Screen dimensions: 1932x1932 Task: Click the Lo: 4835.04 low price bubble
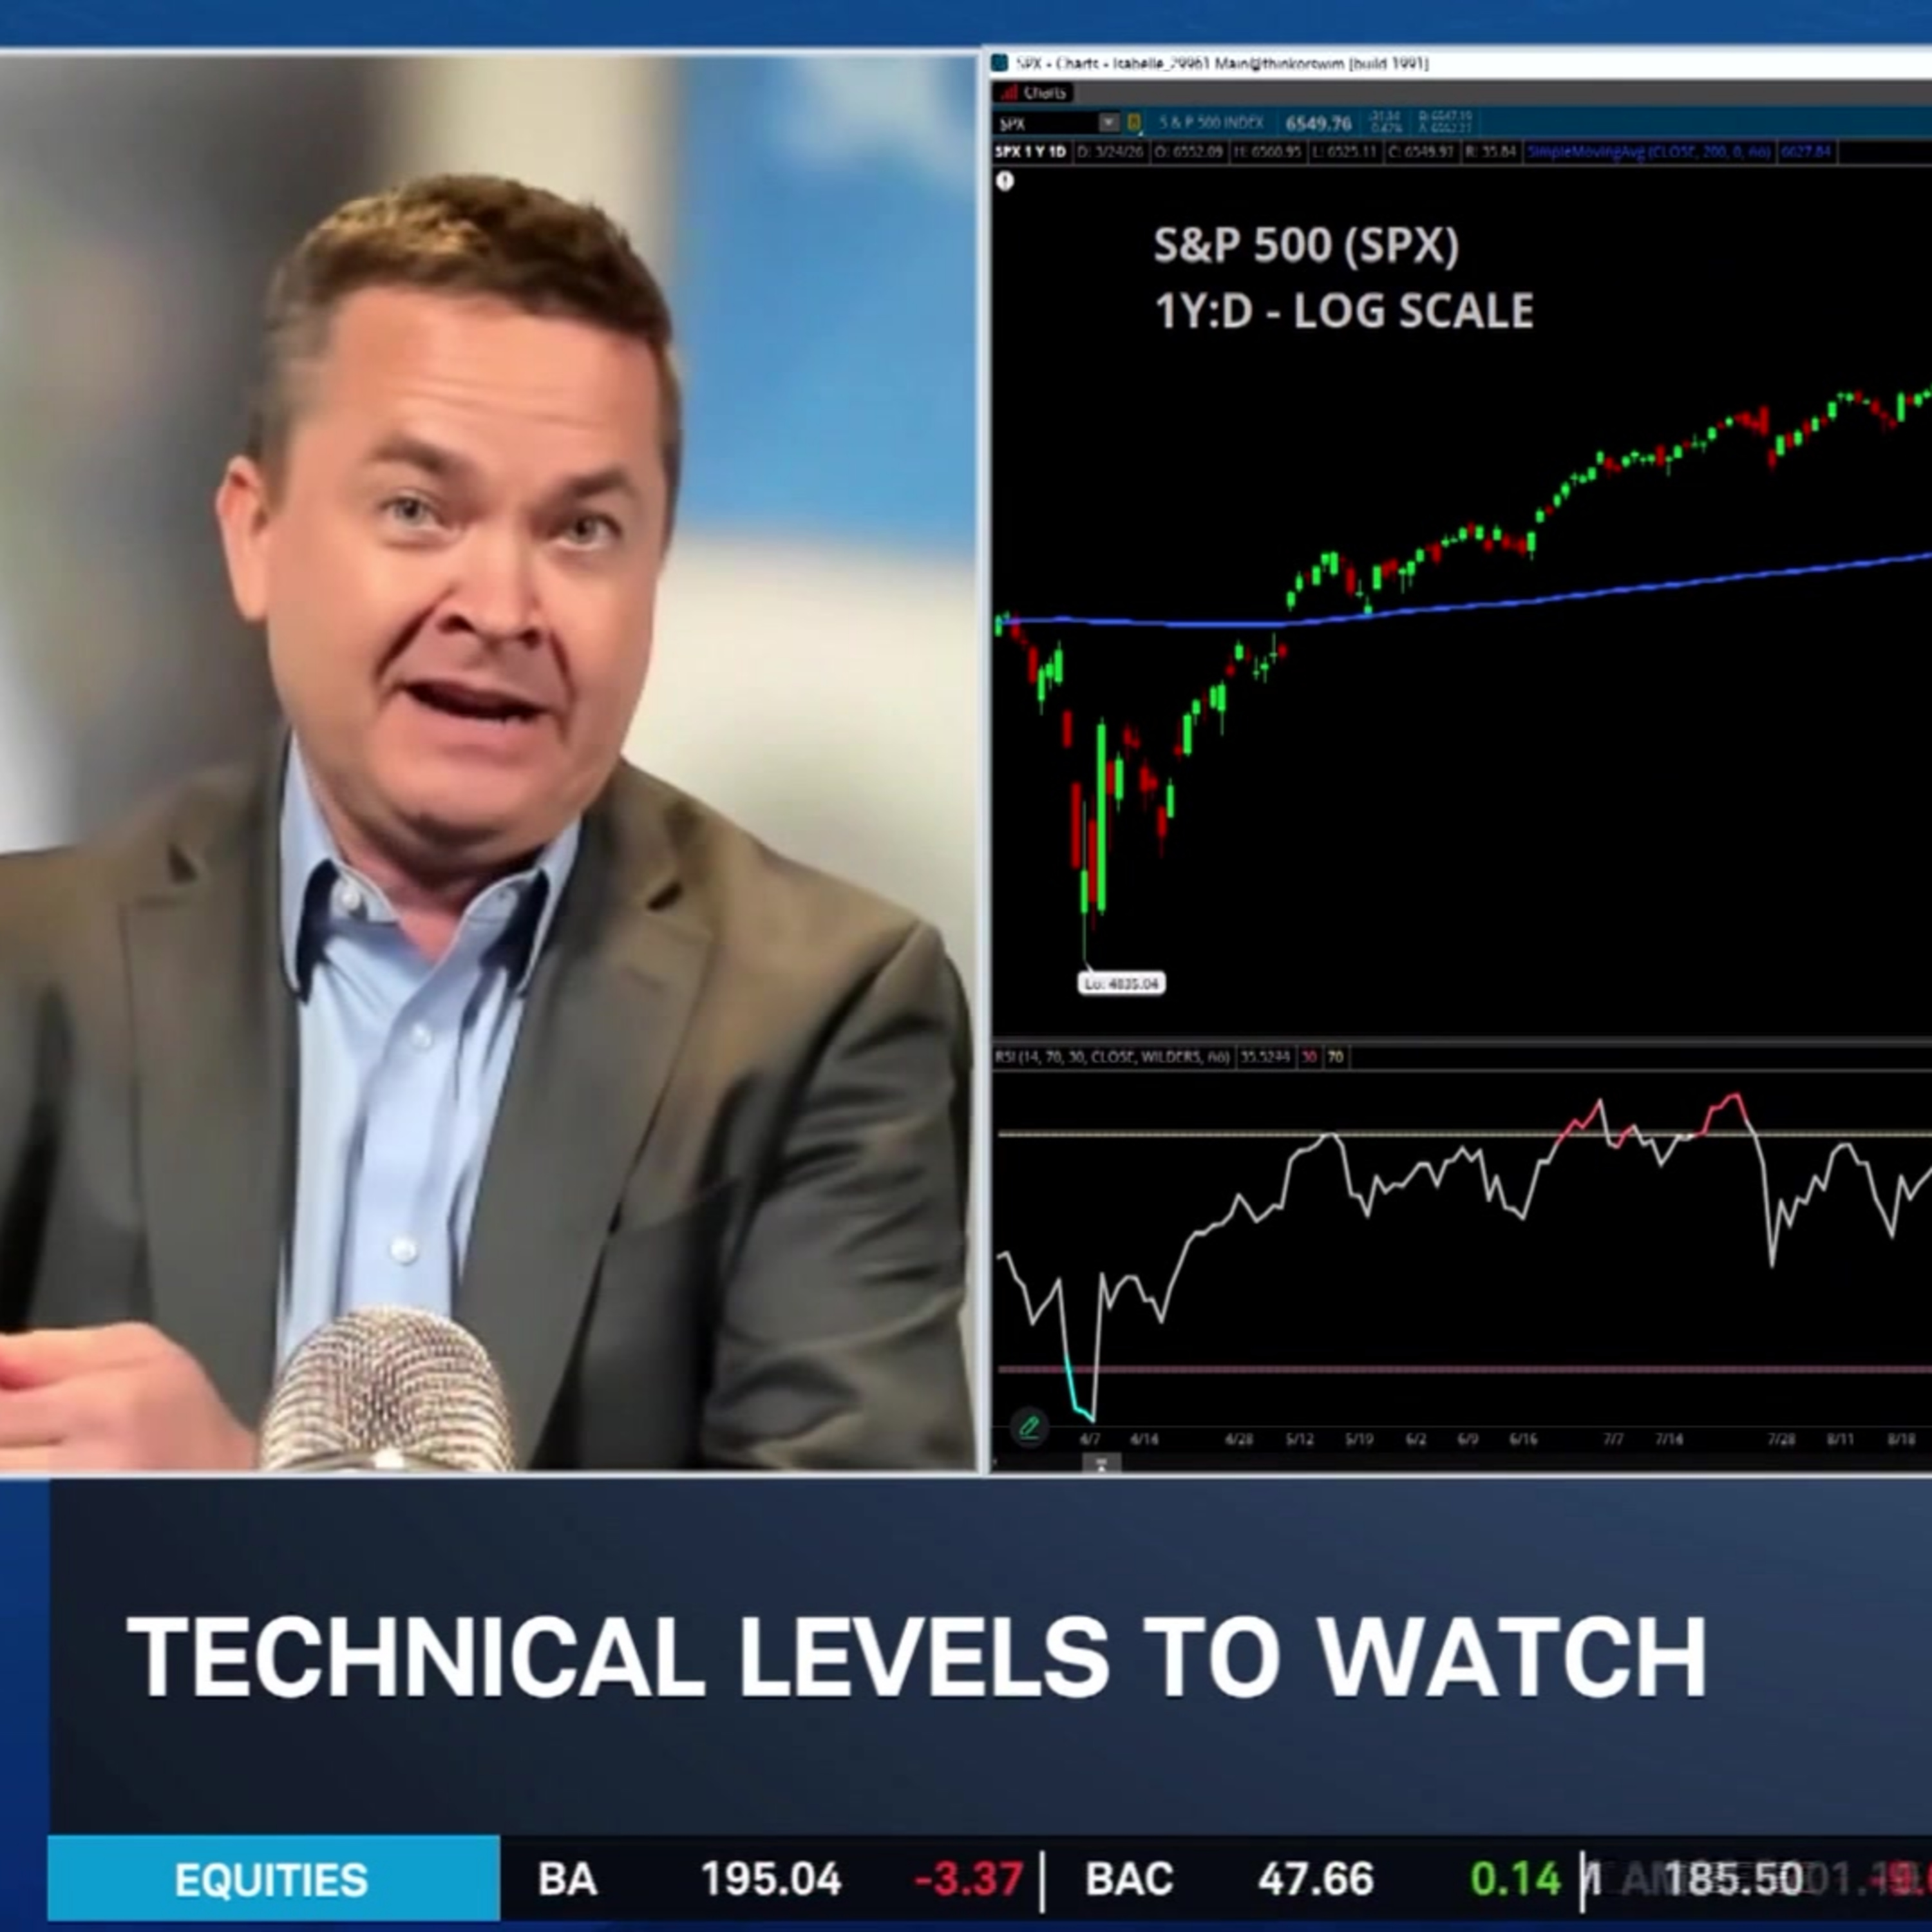click(x=1121, y=984)
